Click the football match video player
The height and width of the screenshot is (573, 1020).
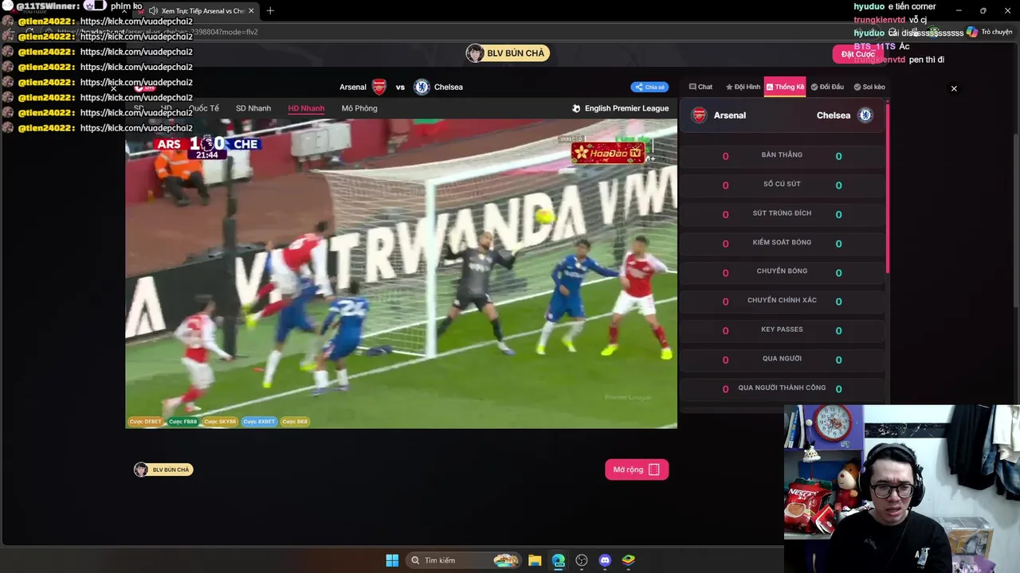(x=401, y=274)
